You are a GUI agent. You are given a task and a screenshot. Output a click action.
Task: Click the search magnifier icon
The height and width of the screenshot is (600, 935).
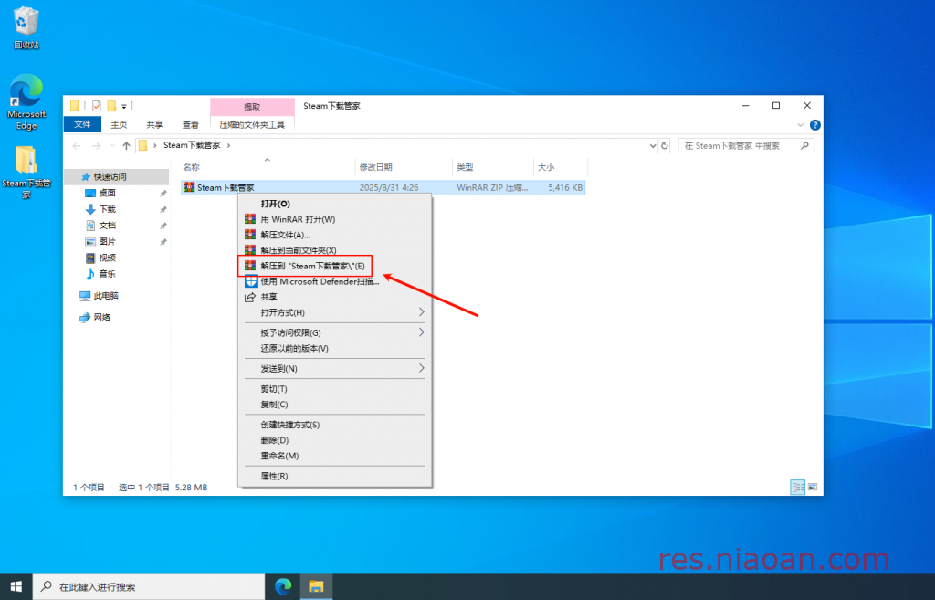tap(804, 145)
